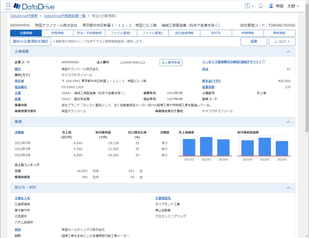This screenshot has width=309, height=238.
Task: Select the 企業情報 tab
Action: [26, 33]
